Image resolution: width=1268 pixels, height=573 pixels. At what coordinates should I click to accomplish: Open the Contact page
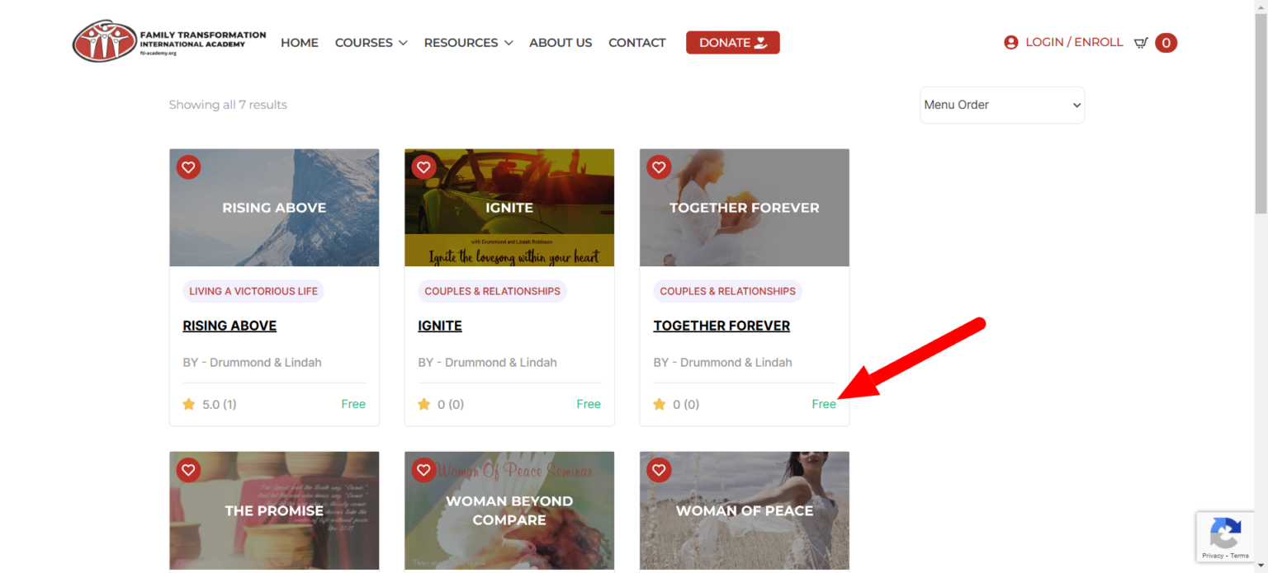point(637,43)
